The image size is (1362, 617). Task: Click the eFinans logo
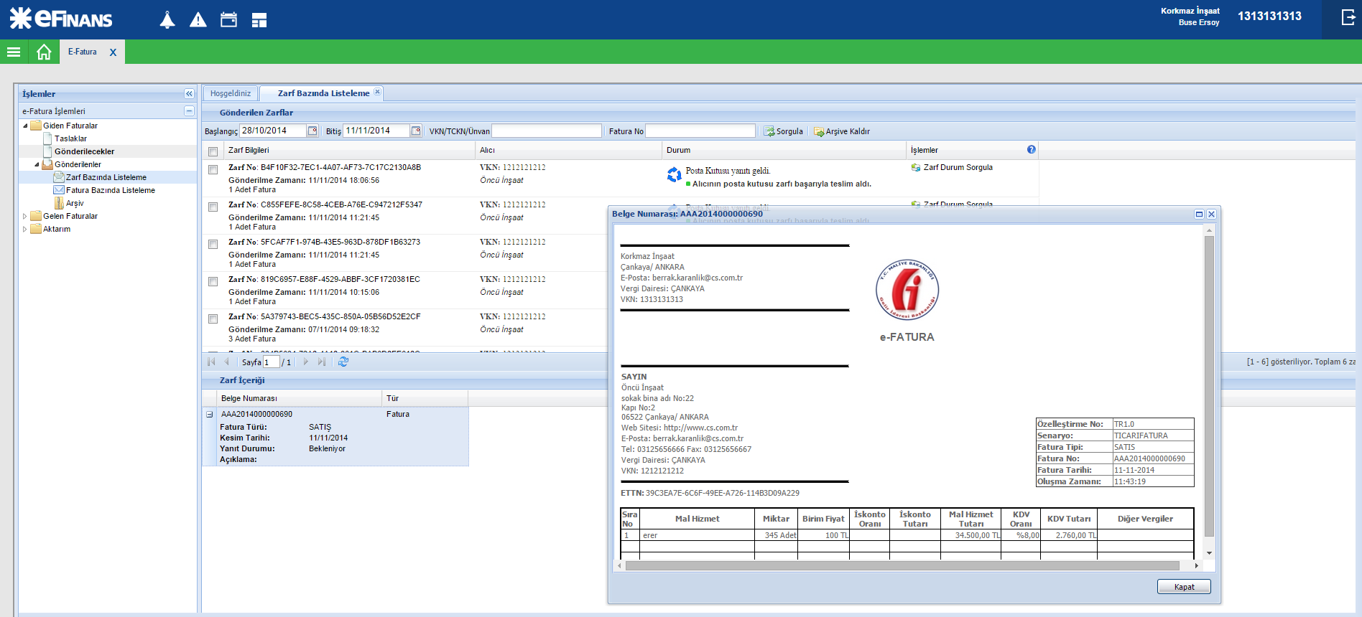(61, 19)
